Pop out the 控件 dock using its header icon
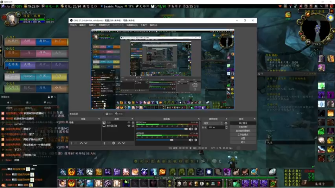The image size is (335, 188). tap(255, 119)
